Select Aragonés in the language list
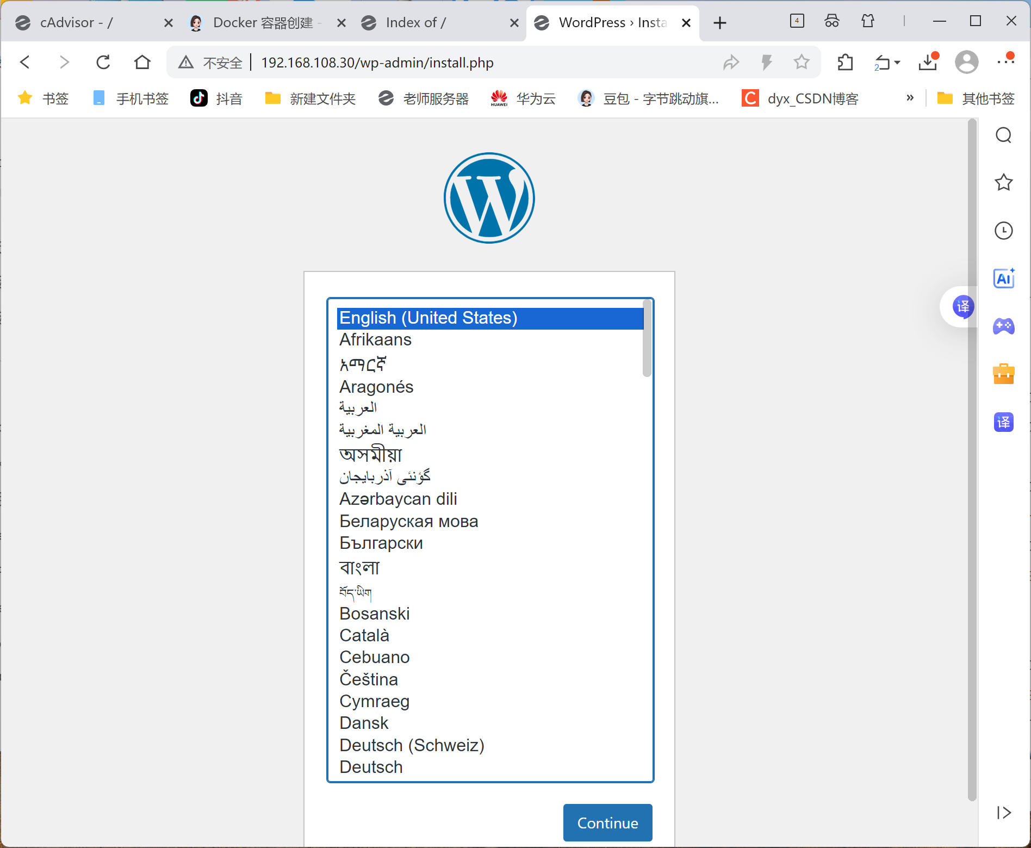Image resolution: width=1031 pixels, height=848 pixels. (490, 387)
